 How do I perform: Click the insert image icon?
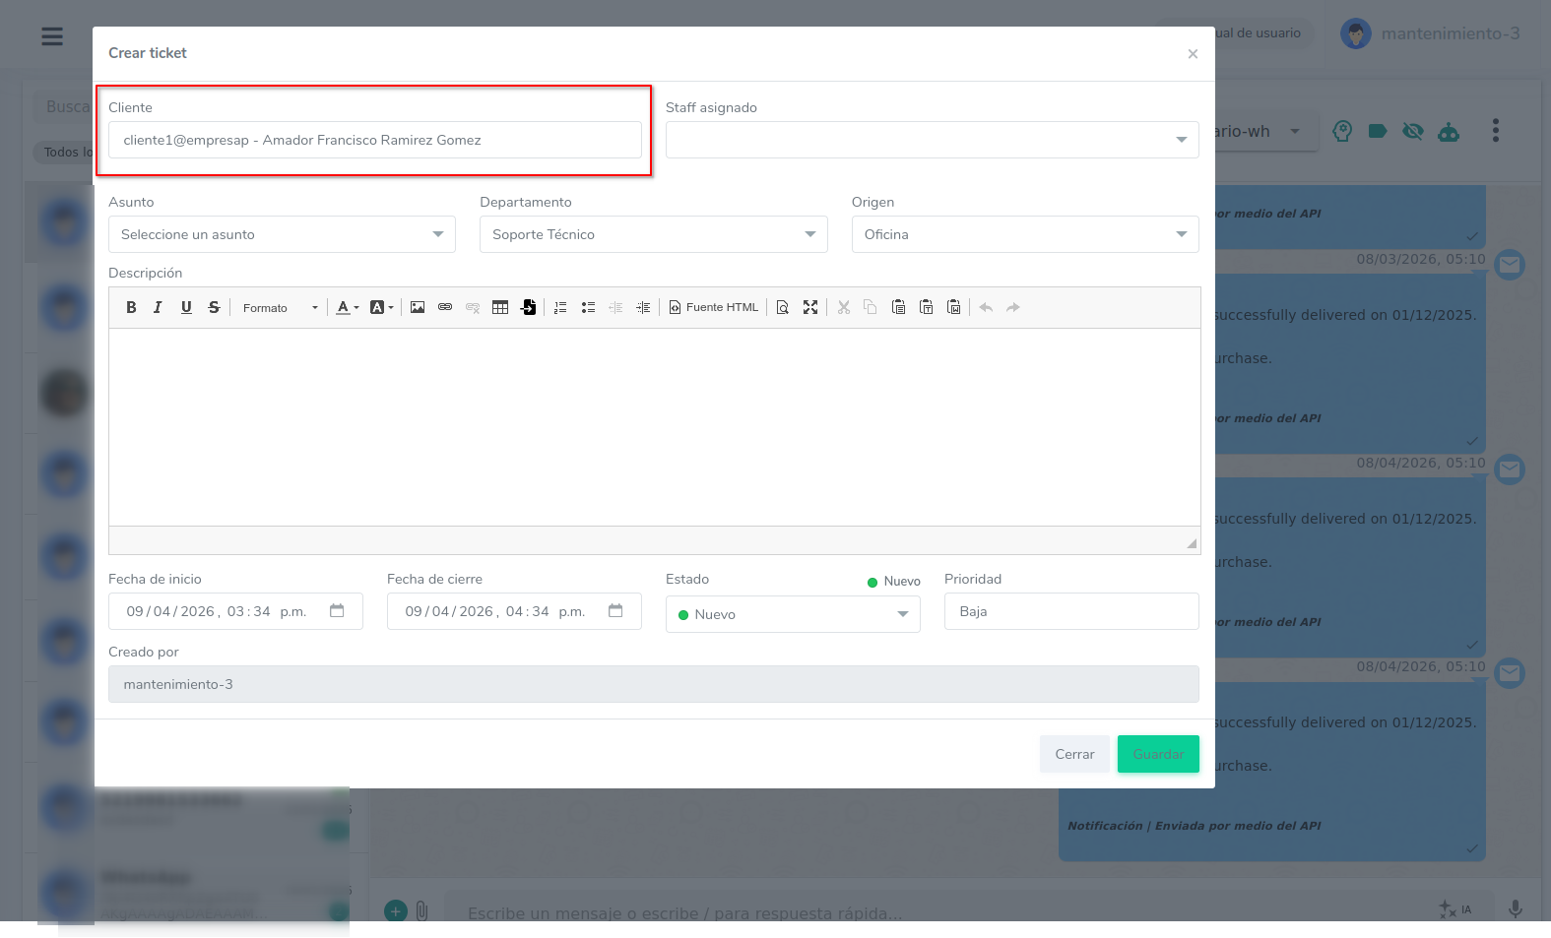(x=418, y=307)
